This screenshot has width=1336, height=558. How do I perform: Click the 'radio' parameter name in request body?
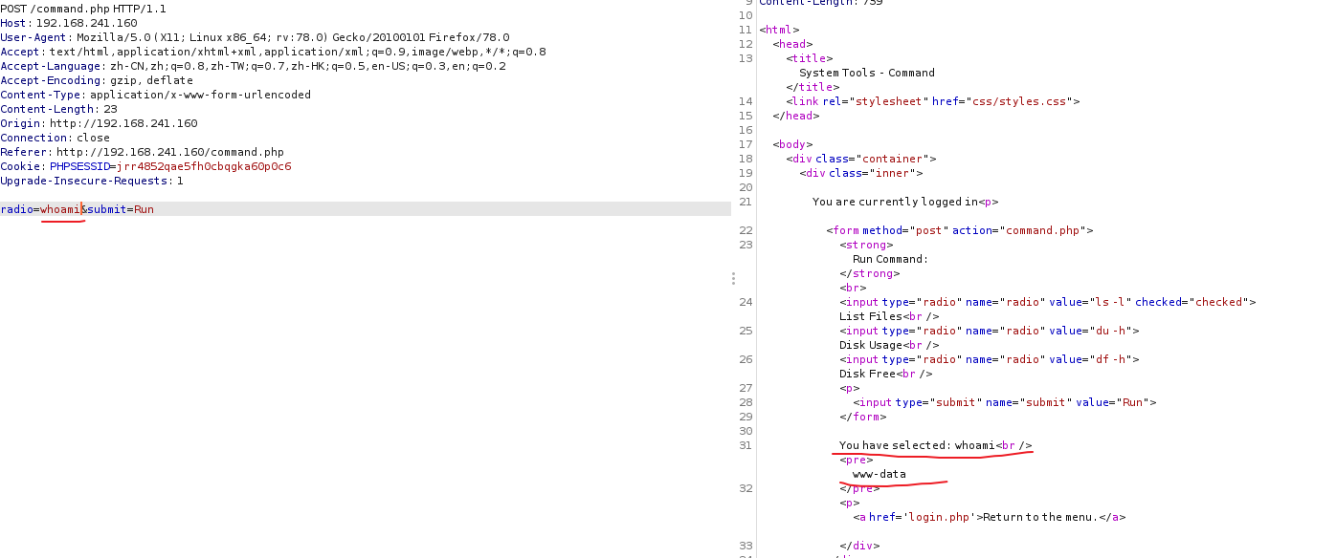tap(16, 209)
